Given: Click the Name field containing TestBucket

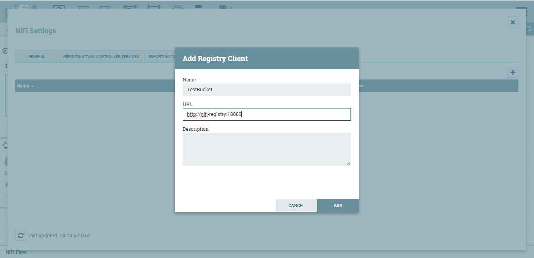Looking at the screenshot, I should coord(266,90).
